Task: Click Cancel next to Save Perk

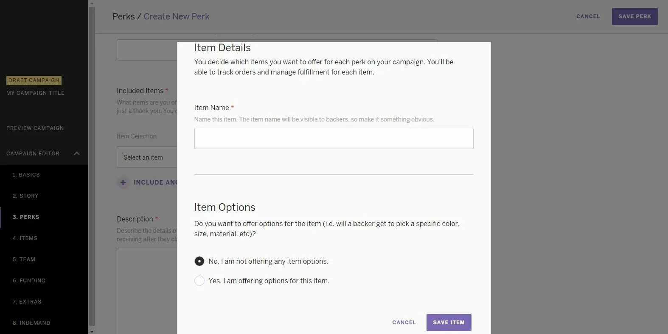Action: click(x=588, y=17)
